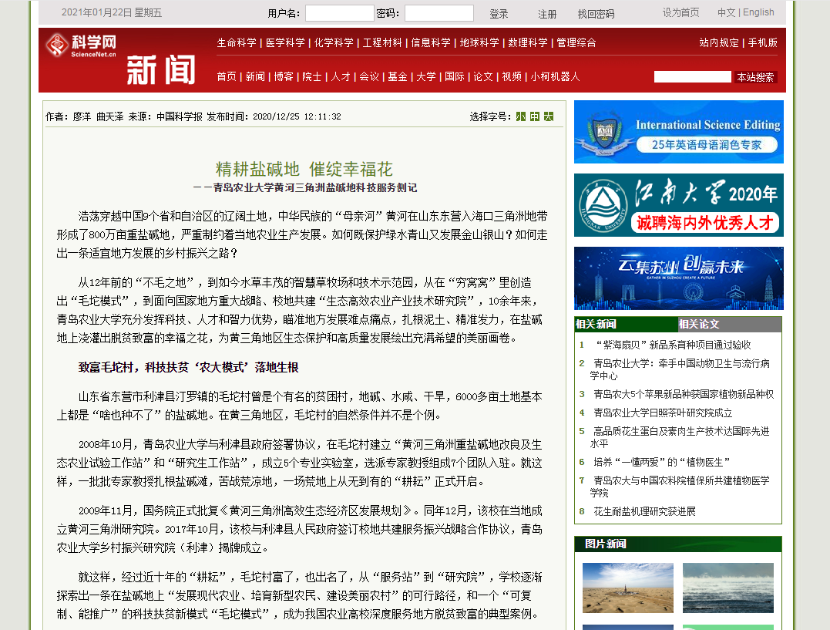
Task: Click the ScienceNet.cn logo
Action: 81,45
